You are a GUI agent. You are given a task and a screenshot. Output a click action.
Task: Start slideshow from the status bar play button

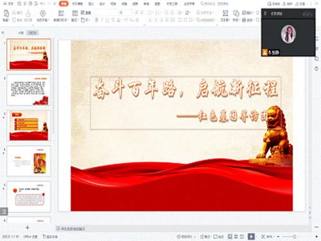pyautogui.click(x=251, y=237)
